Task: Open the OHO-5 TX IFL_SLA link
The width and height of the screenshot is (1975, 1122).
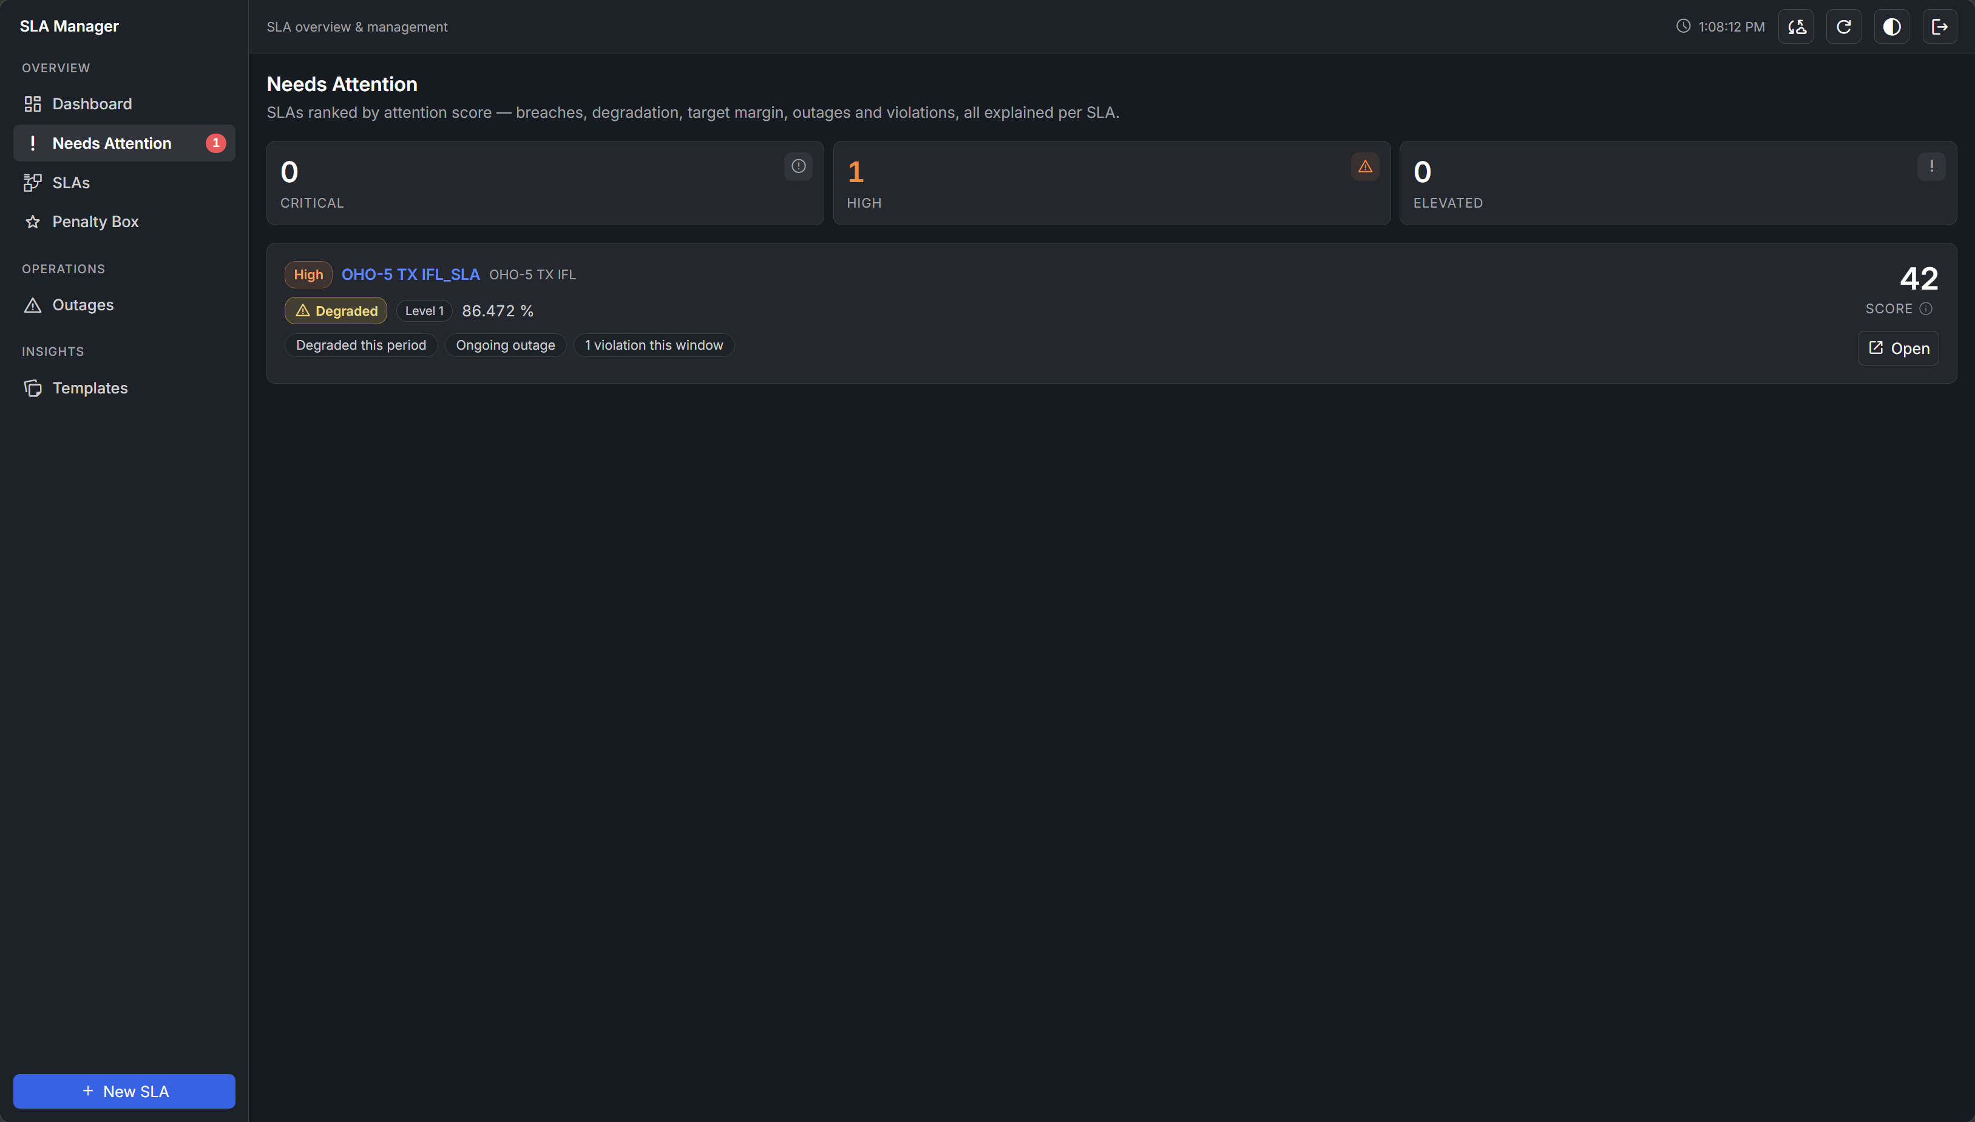Action: point(410,274)
